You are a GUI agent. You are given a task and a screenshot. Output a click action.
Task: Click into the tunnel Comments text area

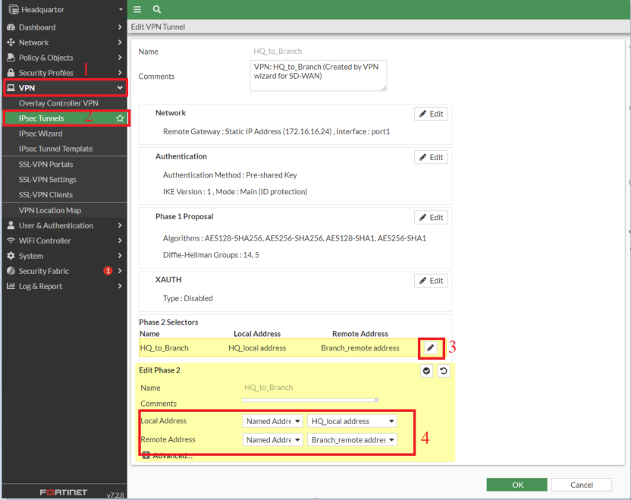click(x=319, y=76)
